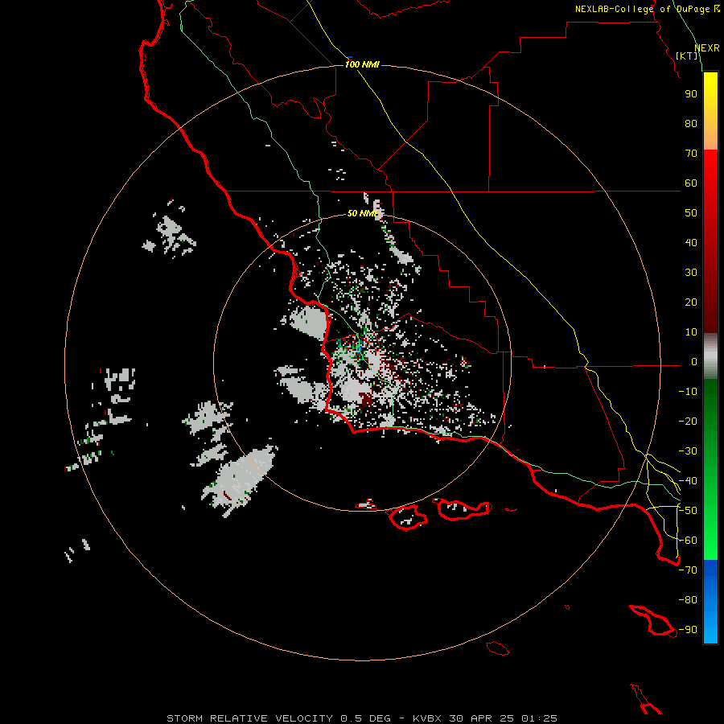724x724 pixels.
Task: Click the 70 value on the velocity scale
Action: click(x=691, y=154)
